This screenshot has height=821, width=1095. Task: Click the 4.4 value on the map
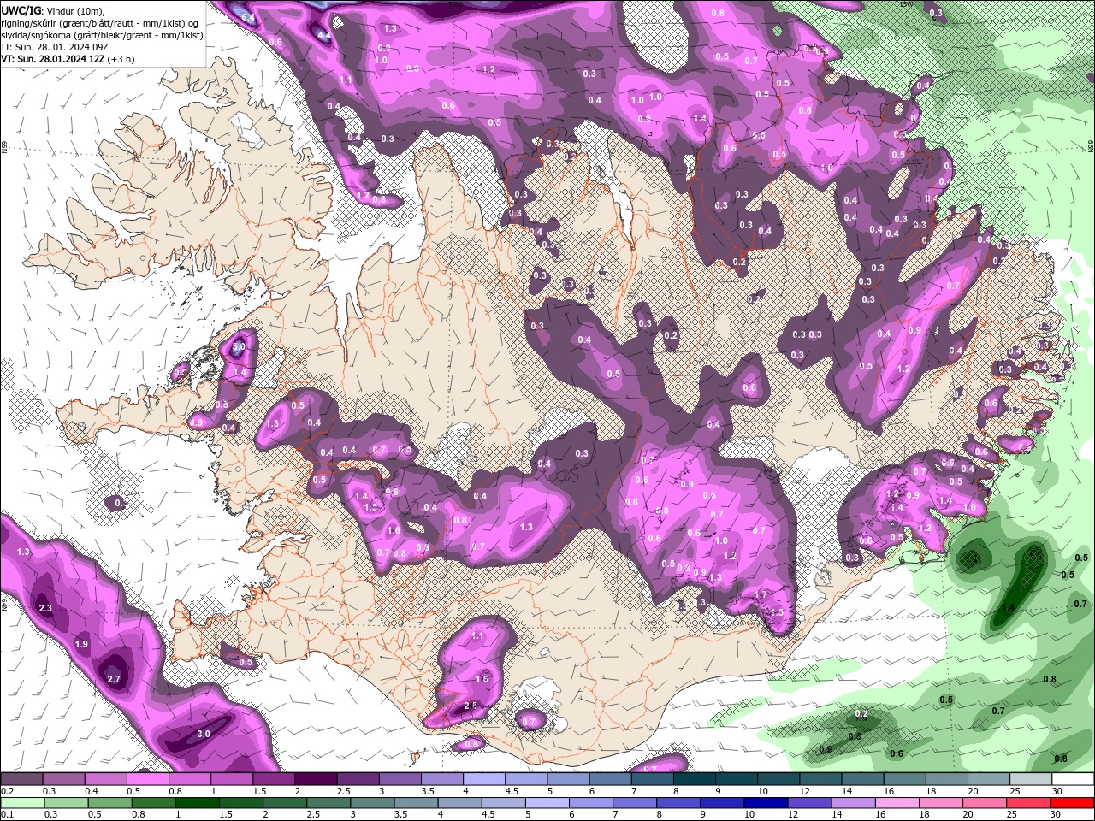tap(323, 35)
